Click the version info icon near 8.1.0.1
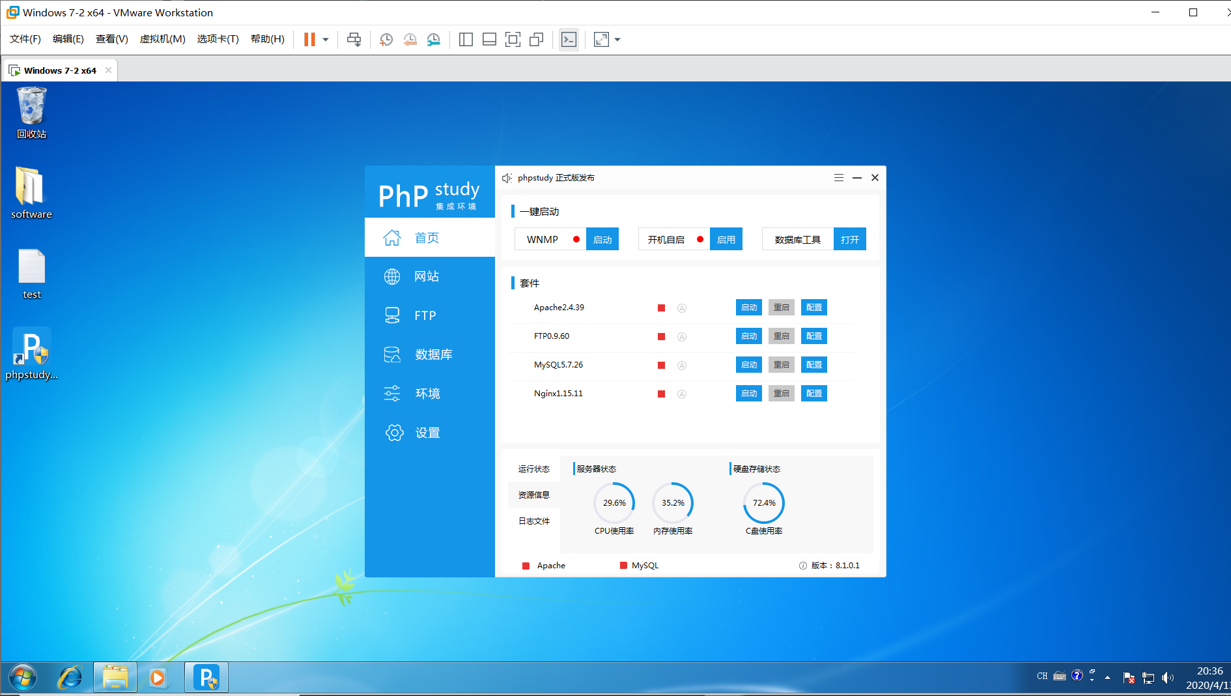This screenshot has height=696, width=1231. point(803,566)
